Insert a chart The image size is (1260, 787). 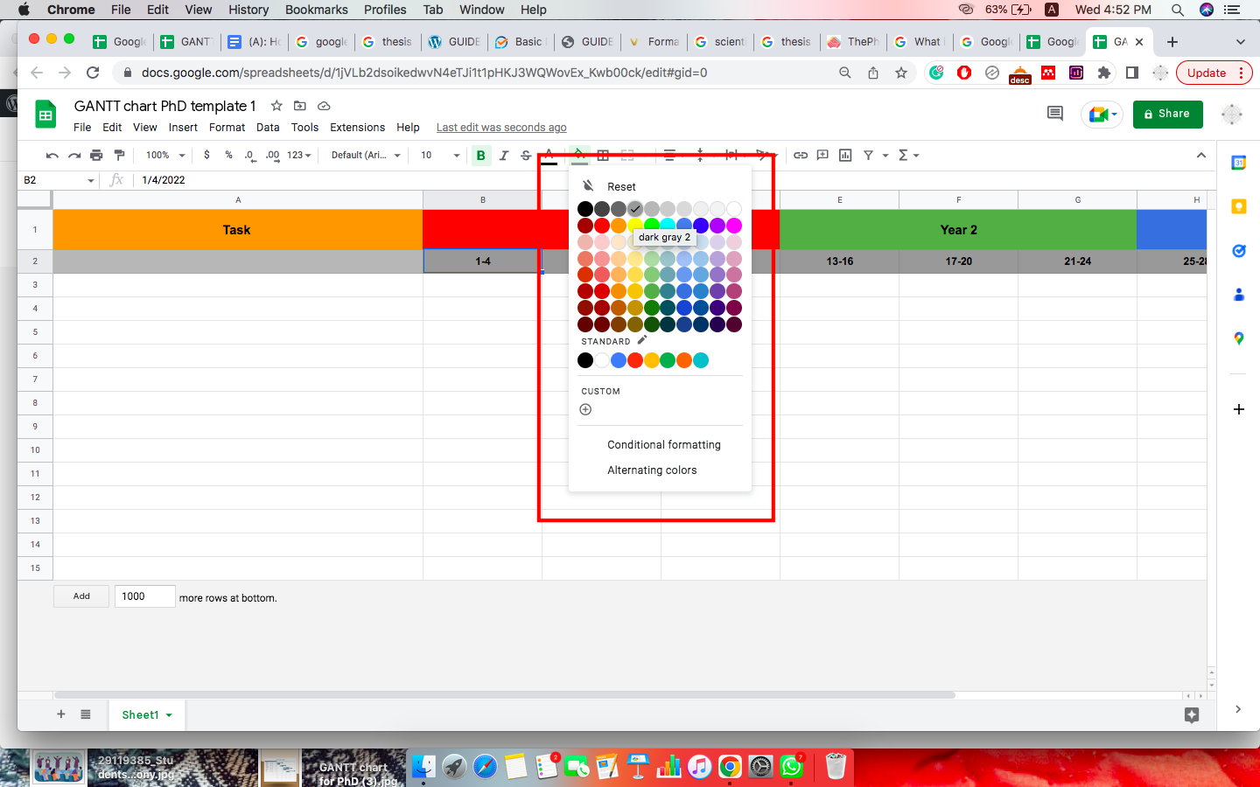pyautogui.click(x=844, y=155)
